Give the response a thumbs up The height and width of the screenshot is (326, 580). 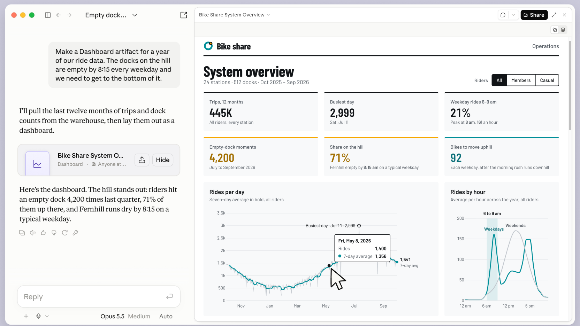43,233
